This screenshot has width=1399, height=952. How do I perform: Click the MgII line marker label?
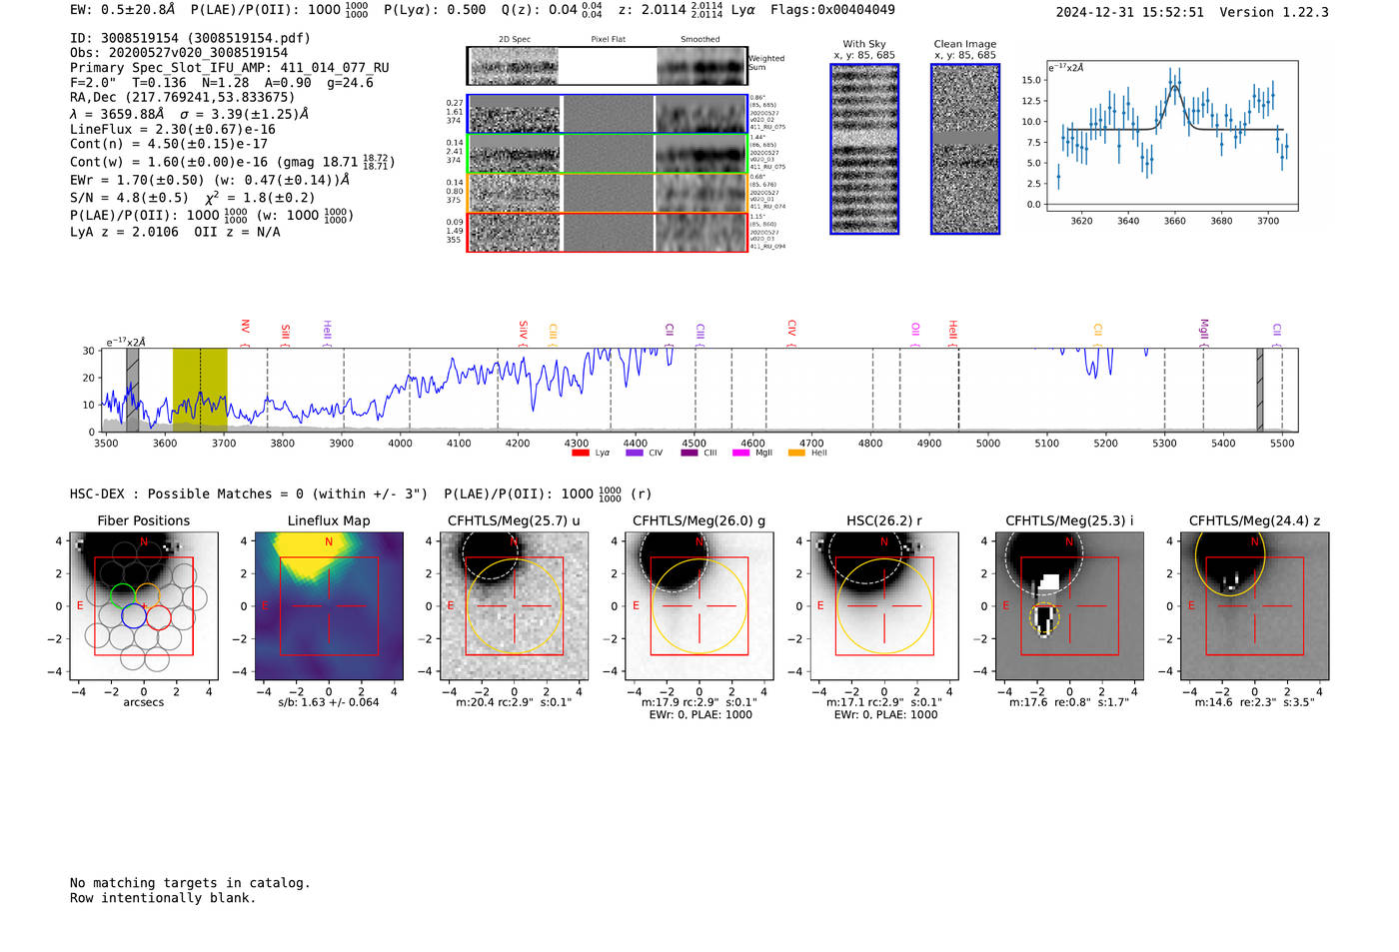point(1204,330)
